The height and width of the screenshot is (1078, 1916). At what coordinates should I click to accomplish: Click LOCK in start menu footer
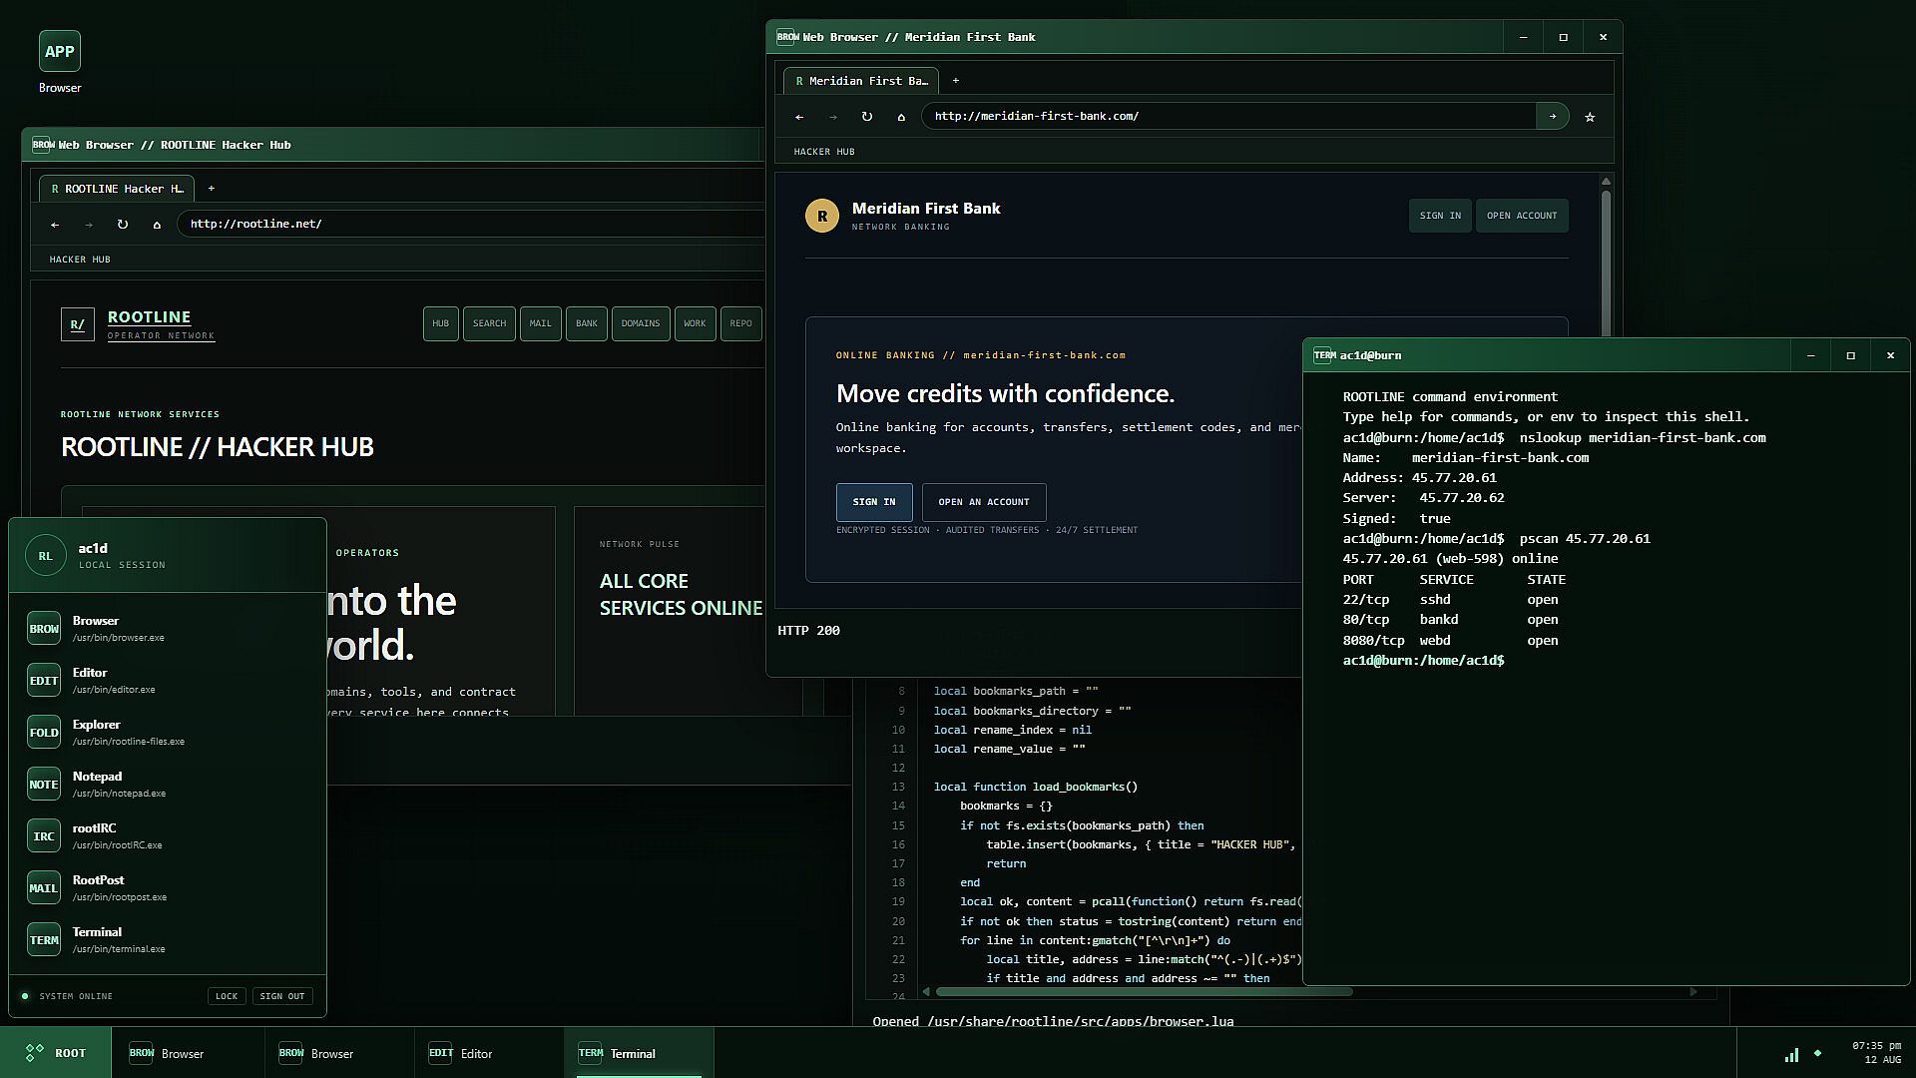pos(227,996)
